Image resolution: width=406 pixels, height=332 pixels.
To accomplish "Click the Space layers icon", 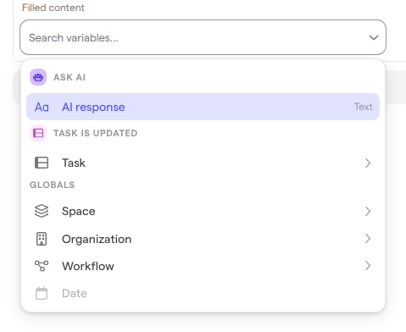I will [x=42, y=211].
